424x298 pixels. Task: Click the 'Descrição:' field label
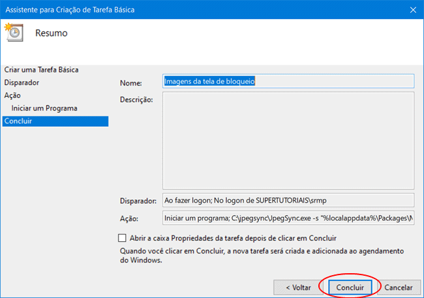pyautogui.click(x=136, y=99)
